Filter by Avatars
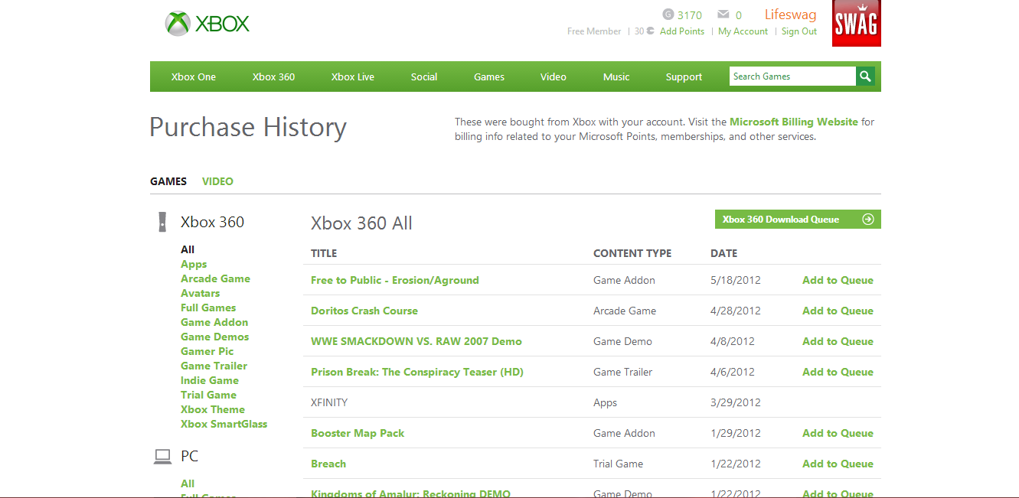The height and width of the screenshot is (498, 1019). 200,293
